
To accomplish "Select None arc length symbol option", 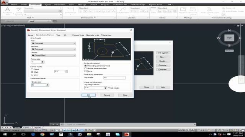I will coord(85,71).
